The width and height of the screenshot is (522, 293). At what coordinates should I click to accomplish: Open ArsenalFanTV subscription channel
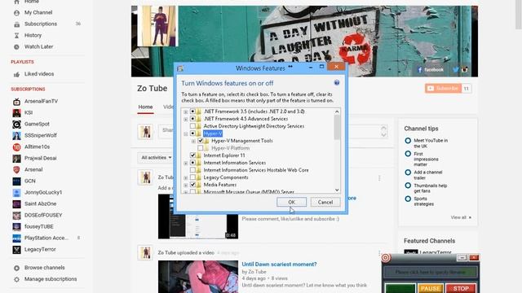coord(41,101)
